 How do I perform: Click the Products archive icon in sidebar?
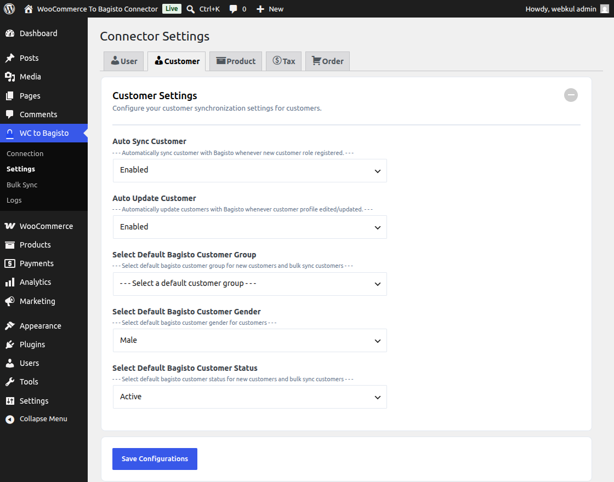pos(10,245)
